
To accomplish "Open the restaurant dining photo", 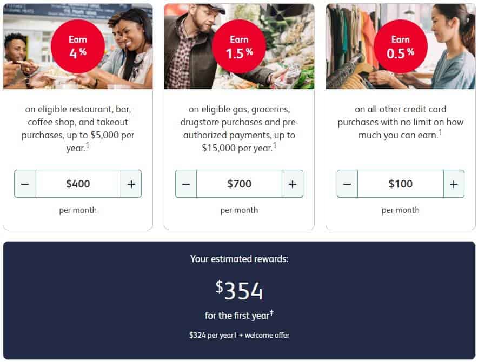I will pos(78,46).
